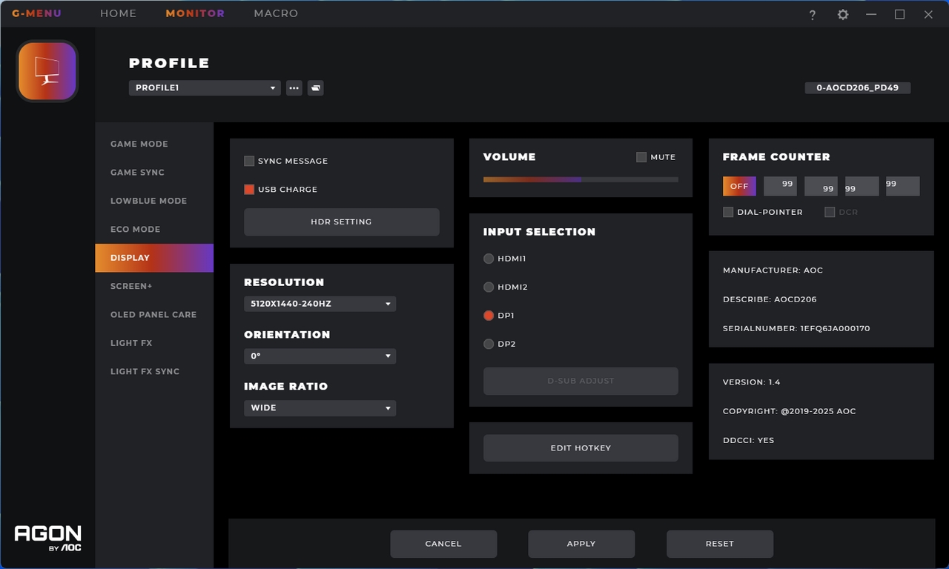This screenshot has width=949, height=569.
Task: Click the Cancel button
Action: pos(443,544)
